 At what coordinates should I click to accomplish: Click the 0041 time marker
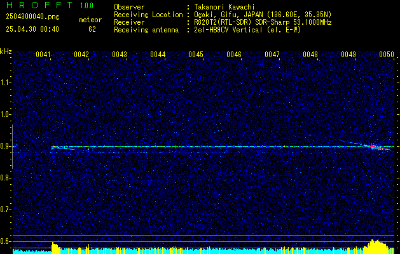click(43, 54)
